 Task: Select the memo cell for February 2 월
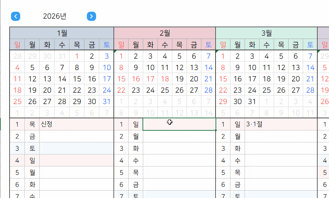coord(179,136)
